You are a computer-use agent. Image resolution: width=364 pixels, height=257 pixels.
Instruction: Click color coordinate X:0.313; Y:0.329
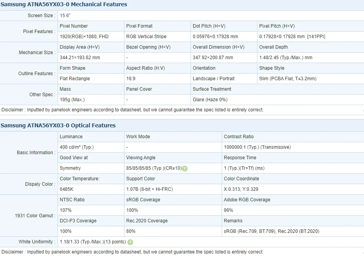[x=241, y=189]
